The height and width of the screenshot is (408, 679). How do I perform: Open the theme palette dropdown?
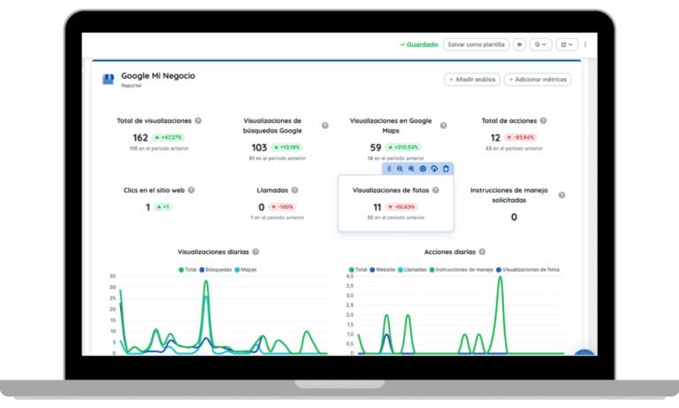pyautogui.click(x=541, y=44)
